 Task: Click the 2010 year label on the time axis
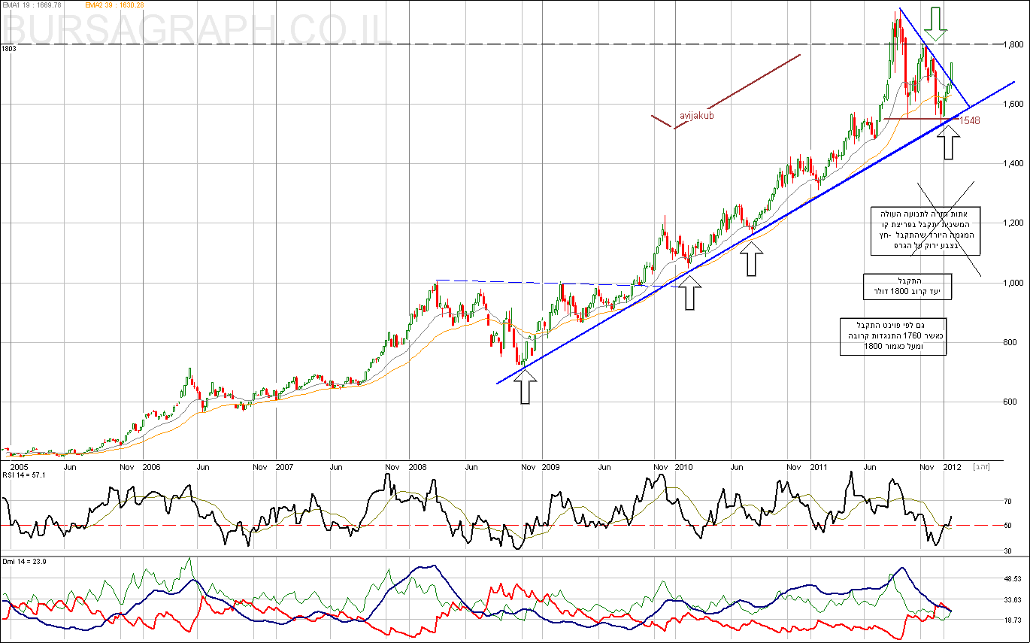pyautogui.click(x=683, y=467)
